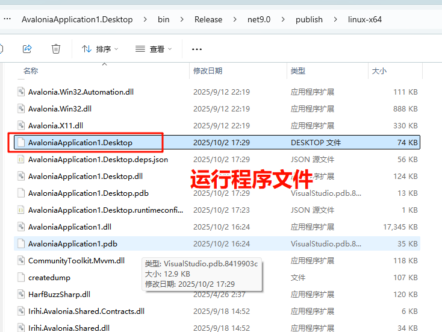Go to AvaloniaApplication1.Desktop breadcrumb folder
Viewport: 442px width, 332px height.
pos(77,19)
